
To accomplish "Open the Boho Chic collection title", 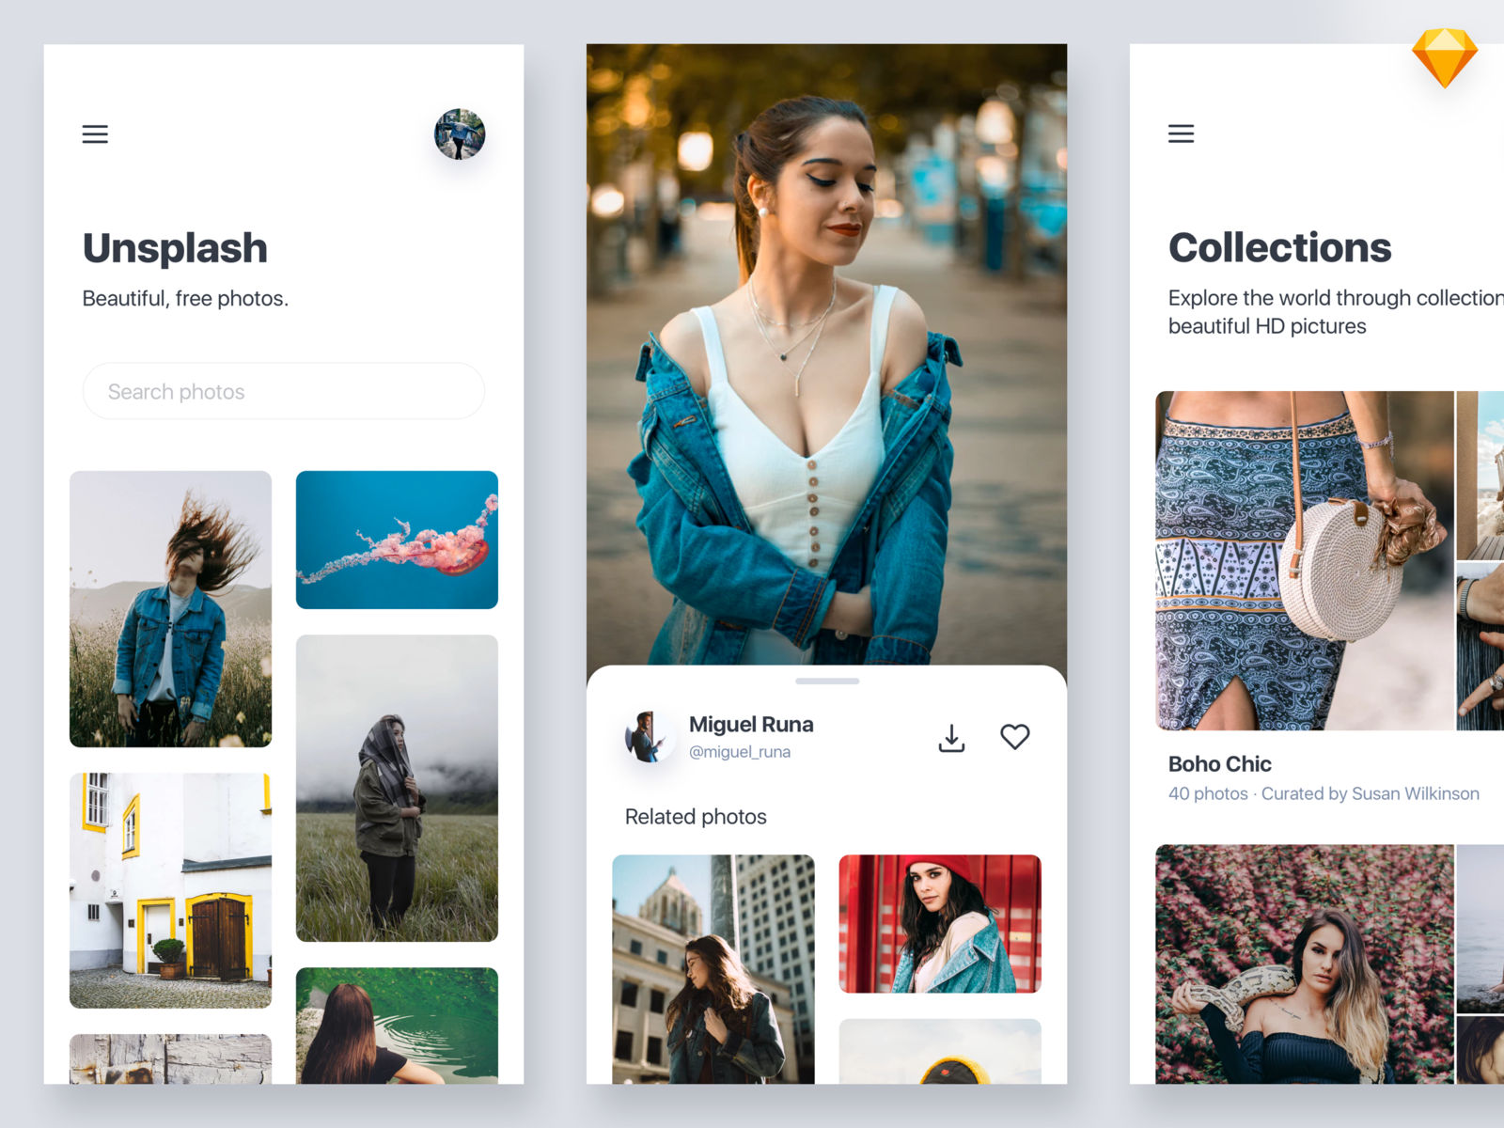I will click(x=1219, y=764).
